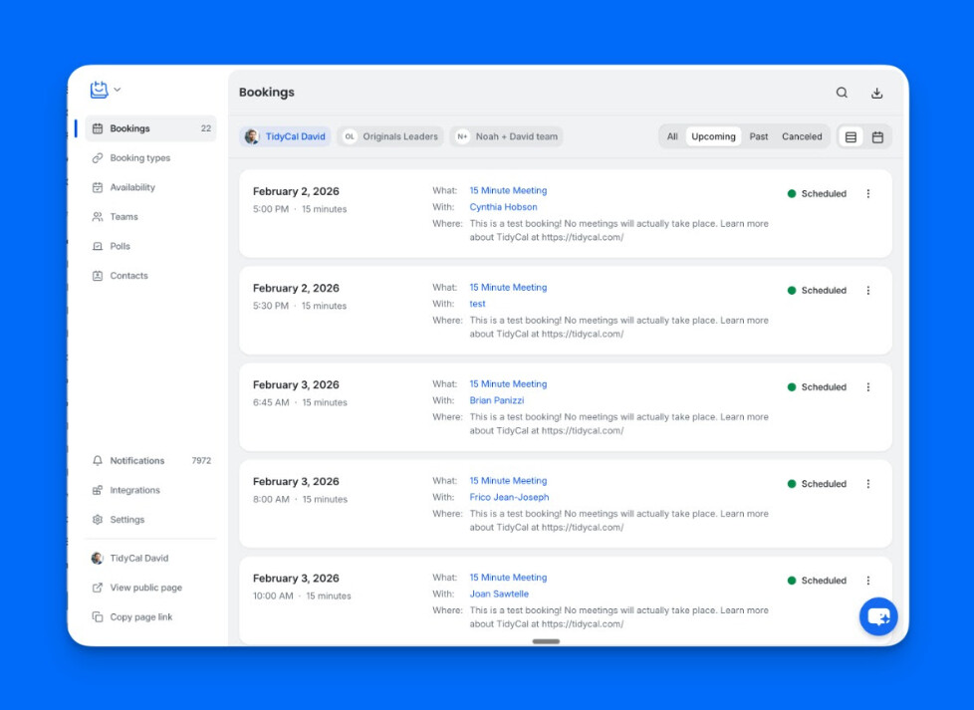974x710 pixels.
Task: Select the Canceled filter tab
Action: pos(802,136)
